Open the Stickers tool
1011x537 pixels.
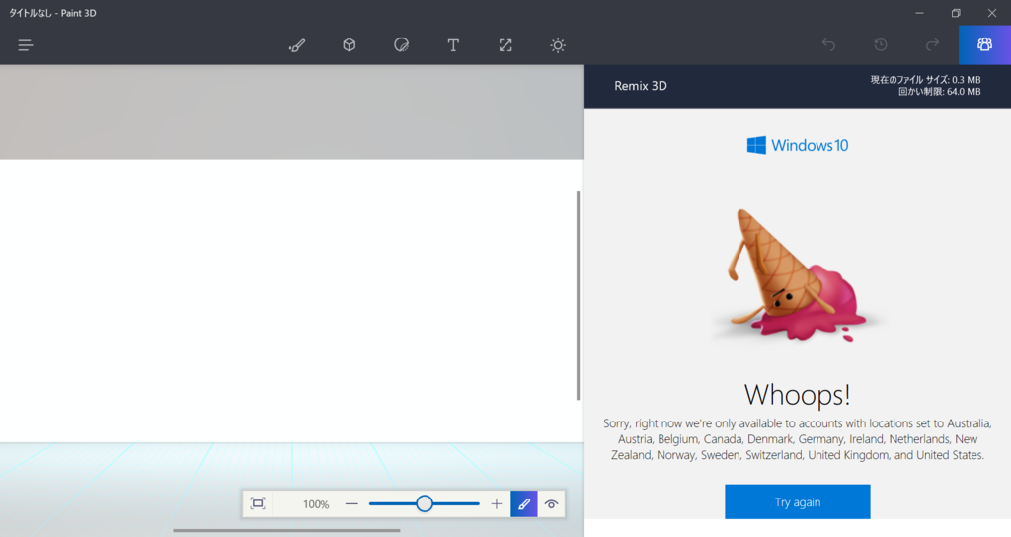pos(401,45)
